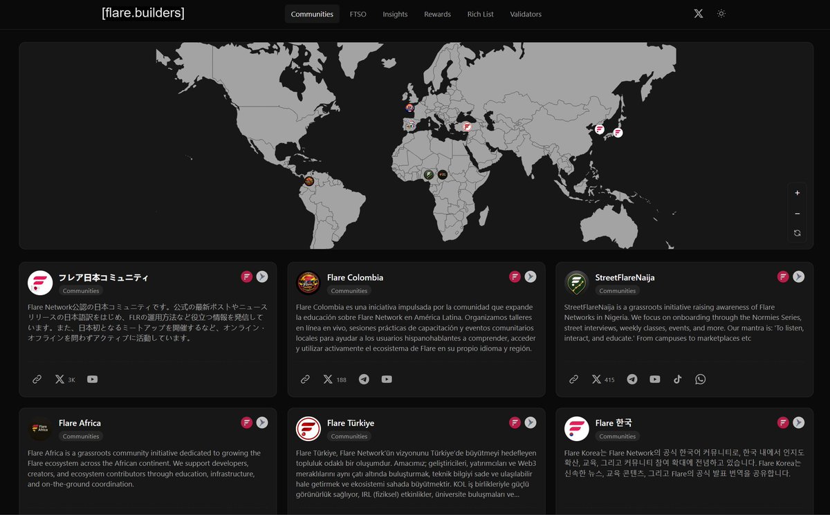Select the Korea marker on the map
This screenshot has height=515, width=830.
599,129
